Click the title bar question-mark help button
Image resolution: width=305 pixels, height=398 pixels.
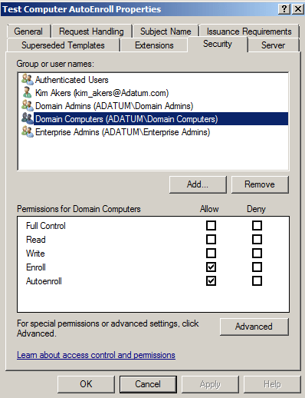(284, 9)
